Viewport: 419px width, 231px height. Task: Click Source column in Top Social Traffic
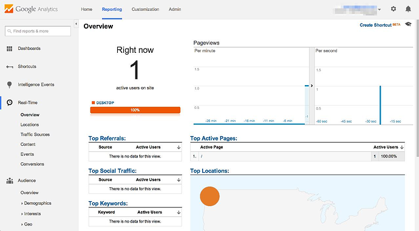(x=105, y=180)
